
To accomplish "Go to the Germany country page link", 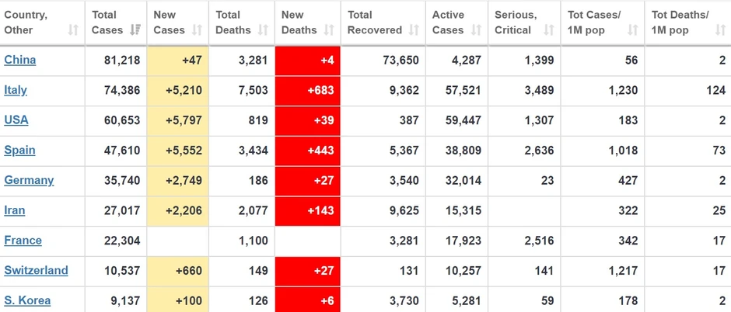I will point(29,180).
